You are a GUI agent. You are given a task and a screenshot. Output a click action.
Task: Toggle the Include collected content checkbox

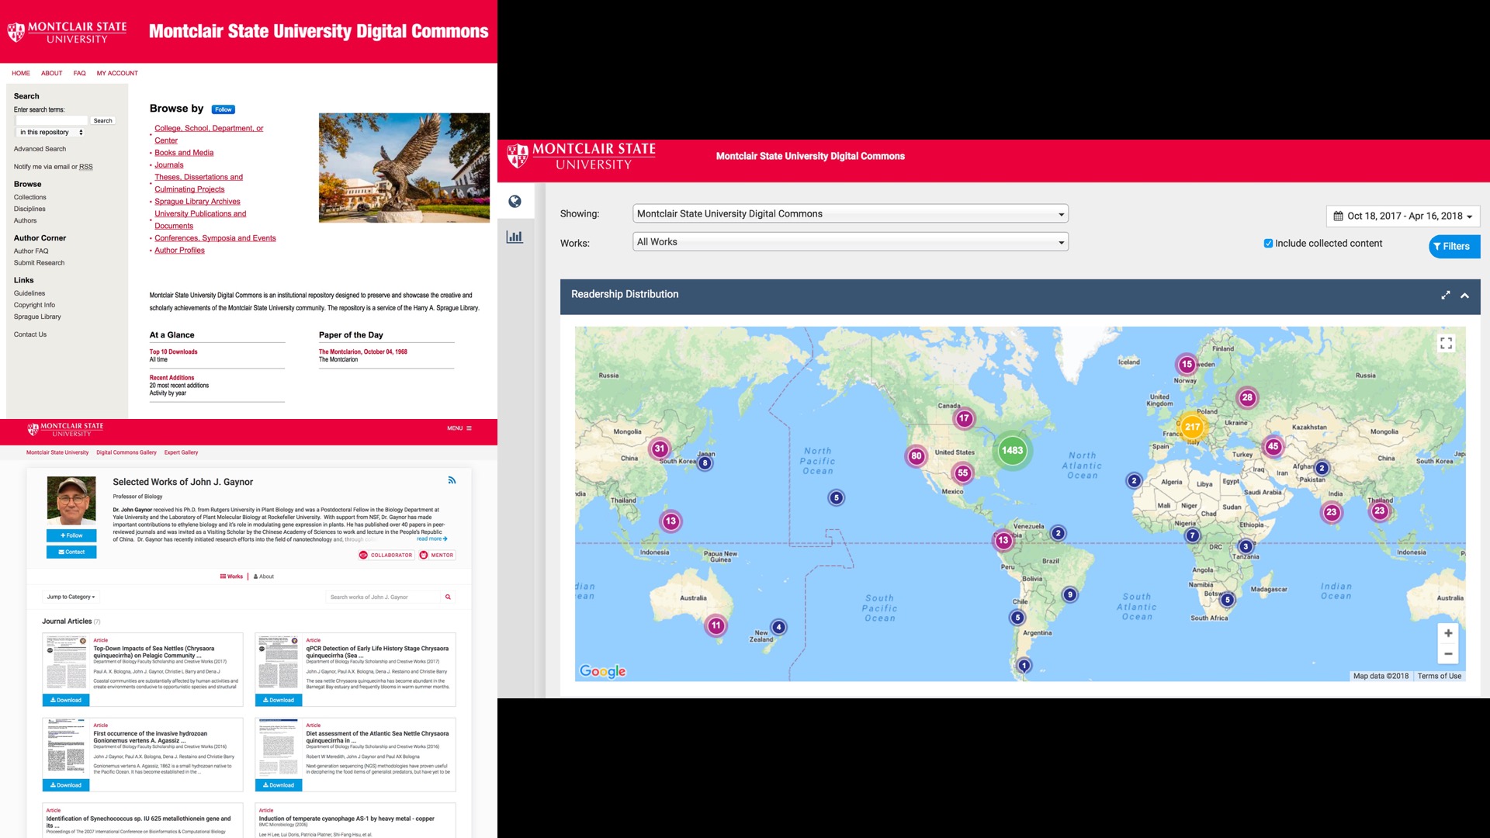[1268, 243]
